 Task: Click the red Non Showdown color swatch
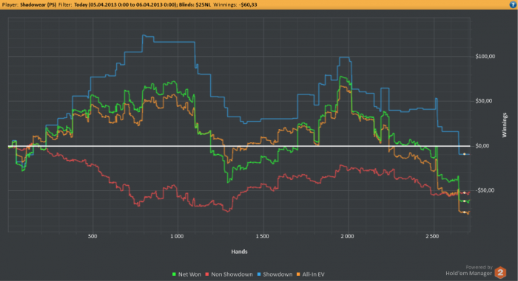[207, 274]
